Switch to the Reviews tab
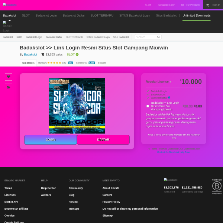This screenshot has height=223, width=223. (x=42, y=63)
